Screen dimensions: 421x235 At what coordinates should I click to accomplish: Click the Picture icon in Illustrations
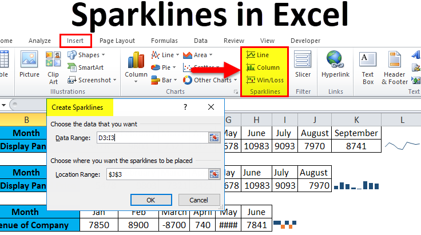point(29,64)
